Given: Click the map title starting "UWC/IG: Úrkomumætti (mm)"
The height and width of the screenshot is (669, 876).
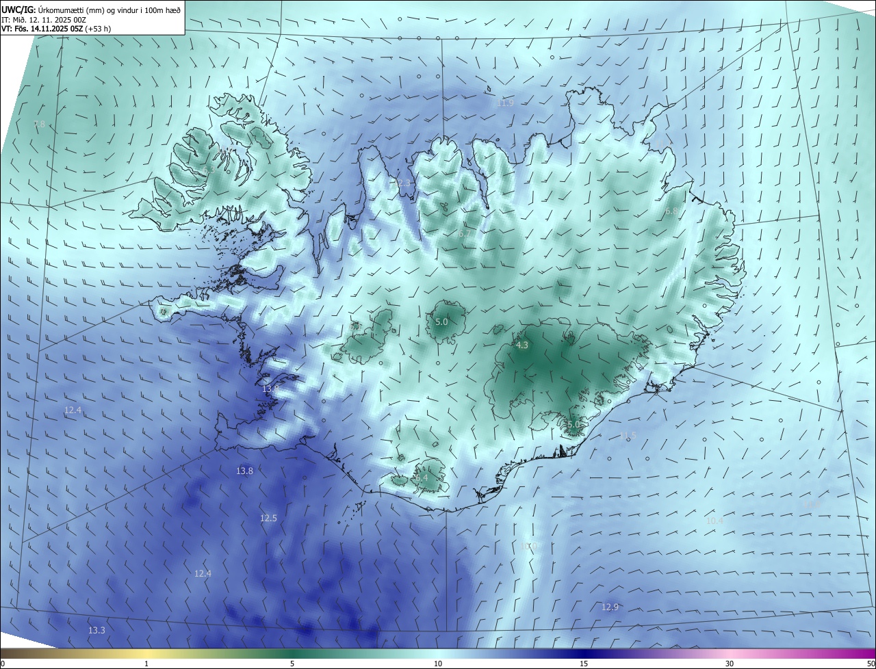Looking at the screenshot, I should [91, 10].
